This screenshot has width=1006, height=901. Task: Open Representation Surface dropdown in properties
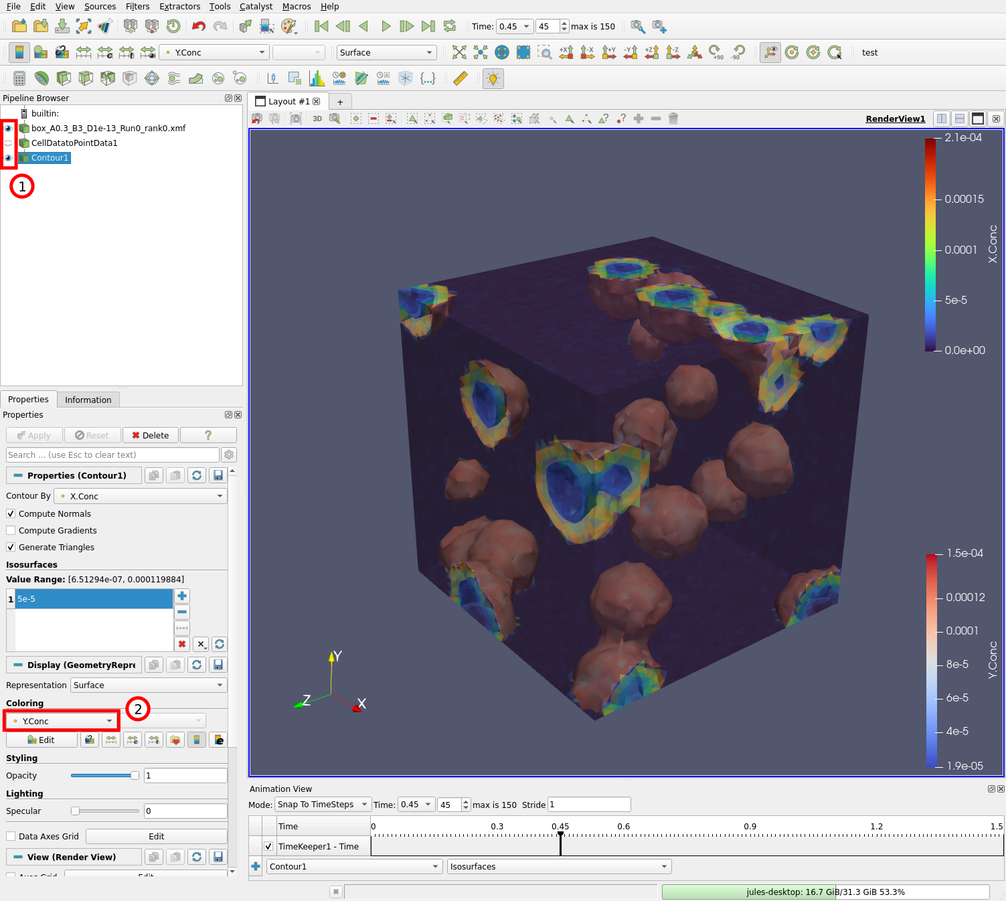click(149, 685)
